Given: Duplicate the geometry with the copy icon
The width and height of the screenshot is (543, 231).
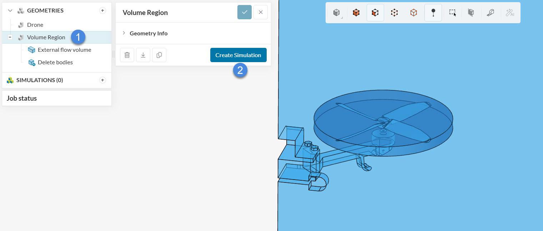Looking at the screenshot, I should click(x=159, y=55).
